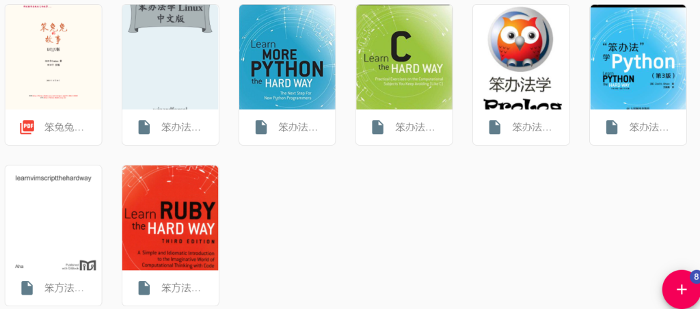Image resolution: width=700 pixels, height=309 pixels.
Task: Open the 笨兔兔的故事 book cover thumbnail
Action: tap(53, 57)
